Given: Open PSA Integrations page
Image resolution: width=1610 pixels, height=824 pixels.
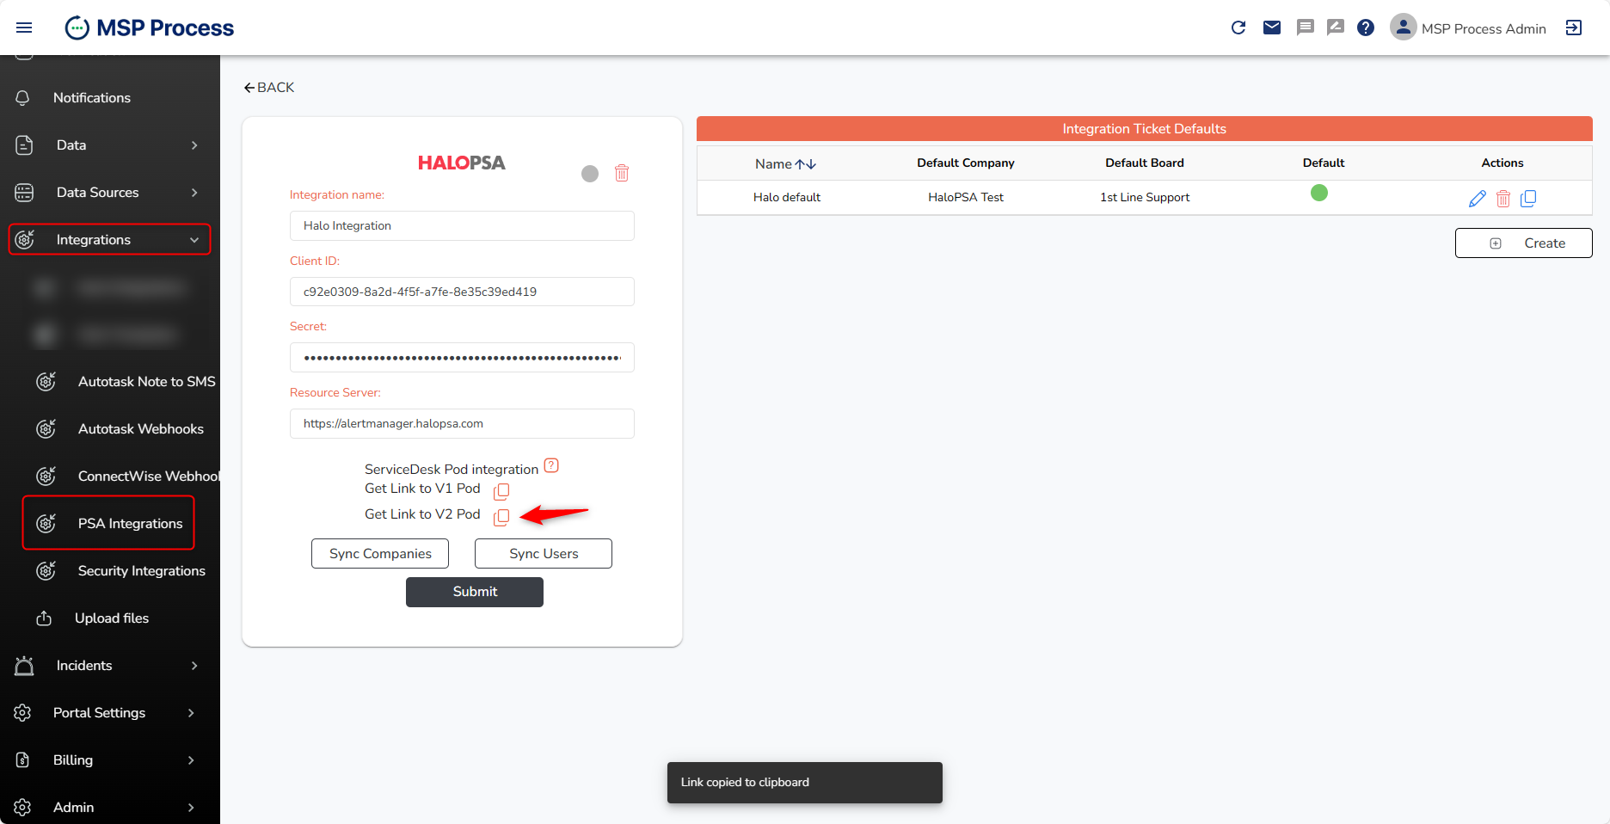Looking at the screenshot, I should click(x=109, y=523).
